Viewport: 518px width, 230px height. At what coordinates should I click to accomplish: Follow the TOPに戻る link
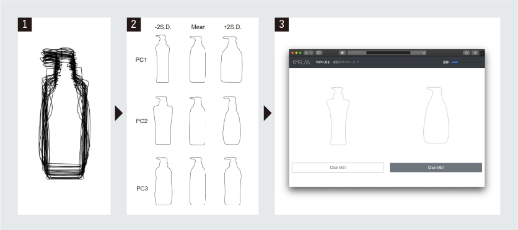point(322,62)
